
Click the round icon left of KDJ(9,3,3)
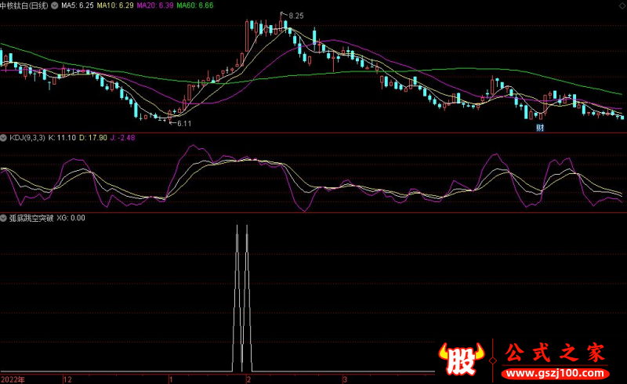(4, 138)
